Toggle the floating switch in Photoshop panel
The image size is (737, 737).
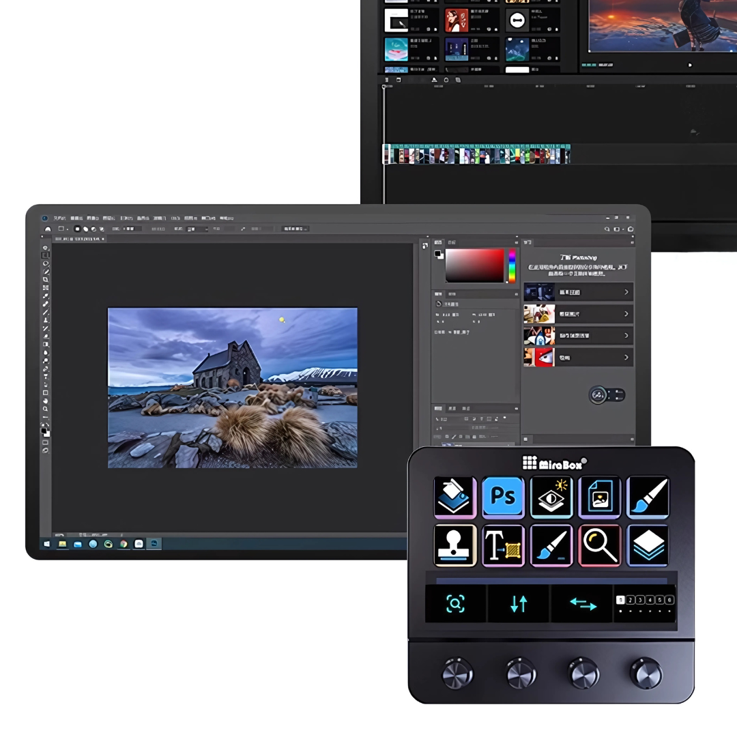click(607, 394)
